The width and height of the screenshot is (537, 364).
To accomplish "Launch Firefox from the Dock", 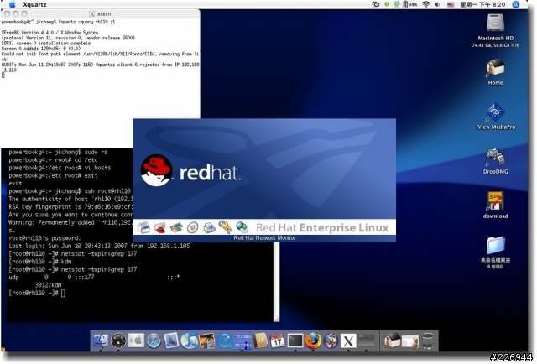I will 313,341.
